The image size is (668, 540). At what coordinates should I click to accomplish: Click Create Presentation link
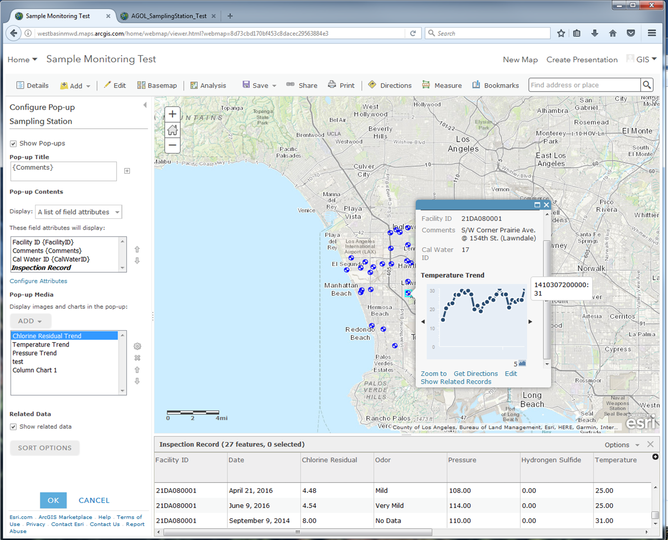582,60
